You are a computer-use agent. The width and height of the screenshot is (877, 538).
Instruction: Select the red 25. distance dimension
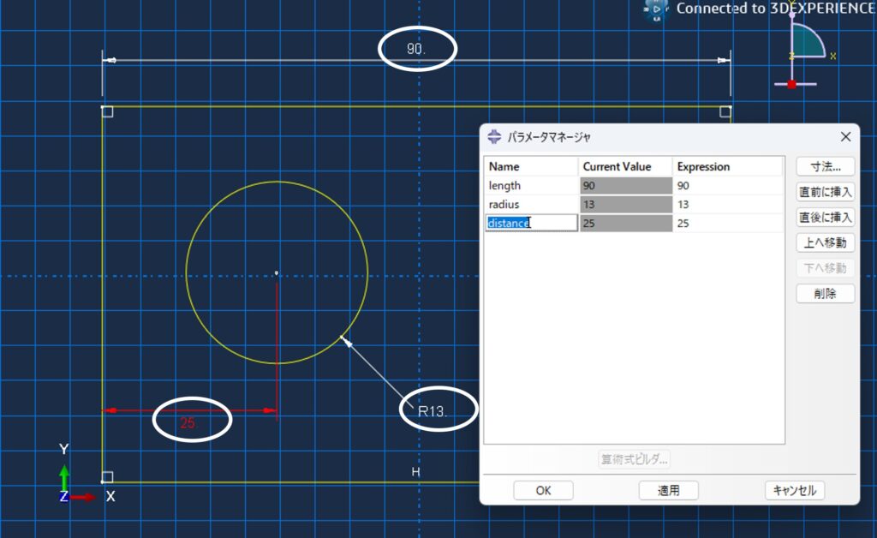click(188, 423)
